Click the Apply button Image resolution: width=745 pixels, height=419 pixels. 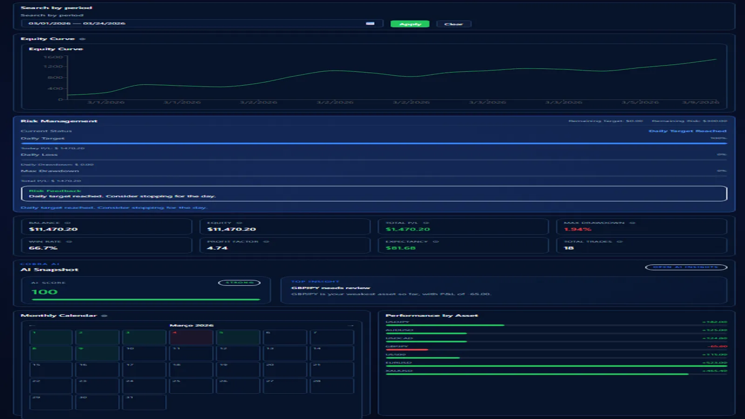click(x=409, y=23)
